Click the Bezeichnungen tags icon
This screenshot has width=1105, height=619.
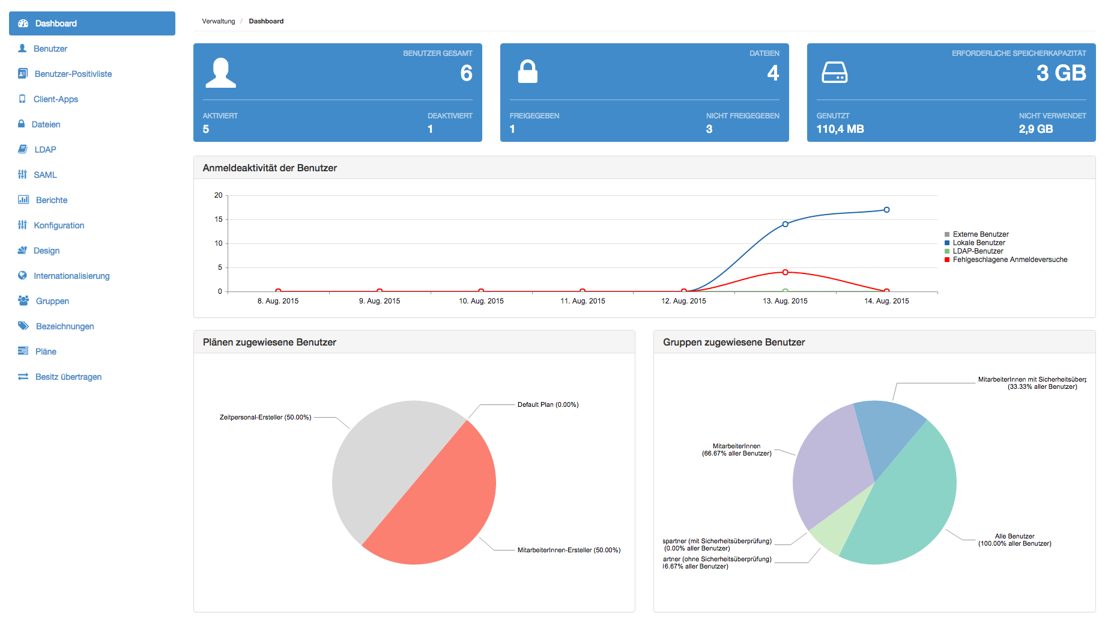pos(23,326)
